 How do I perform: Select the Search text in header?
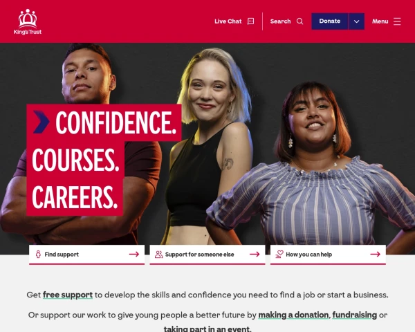pos(280,21)
